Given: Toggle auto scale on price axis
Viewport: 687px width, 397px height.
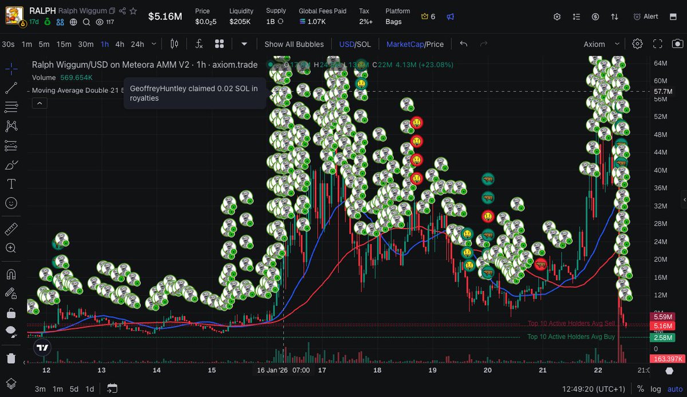Looking at the screenshot, I should (x=675, y=389).
